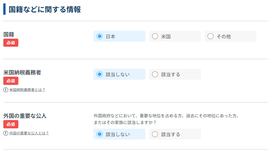The height and width of the screenshot is (158, 268).
Task: Click the 必須 badge under 国籍
Action: 11,43
